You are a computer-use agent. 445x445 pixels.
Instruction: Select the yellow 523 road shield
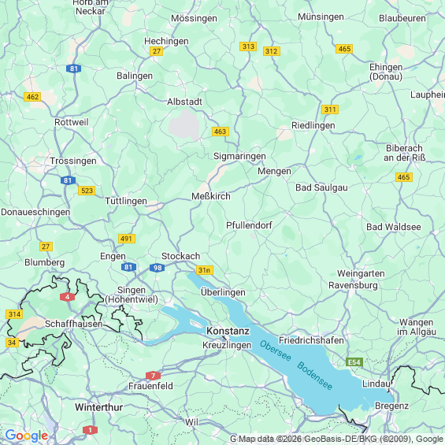point(87,191)
